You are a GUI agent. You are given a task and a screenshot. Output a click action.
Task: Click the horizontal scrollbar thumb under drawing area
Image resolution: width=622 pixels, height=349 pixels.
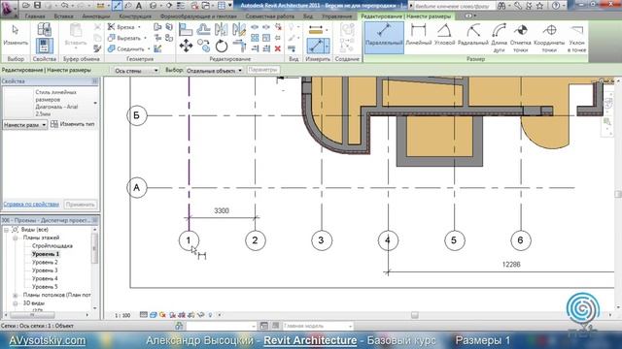click(415, 315)
